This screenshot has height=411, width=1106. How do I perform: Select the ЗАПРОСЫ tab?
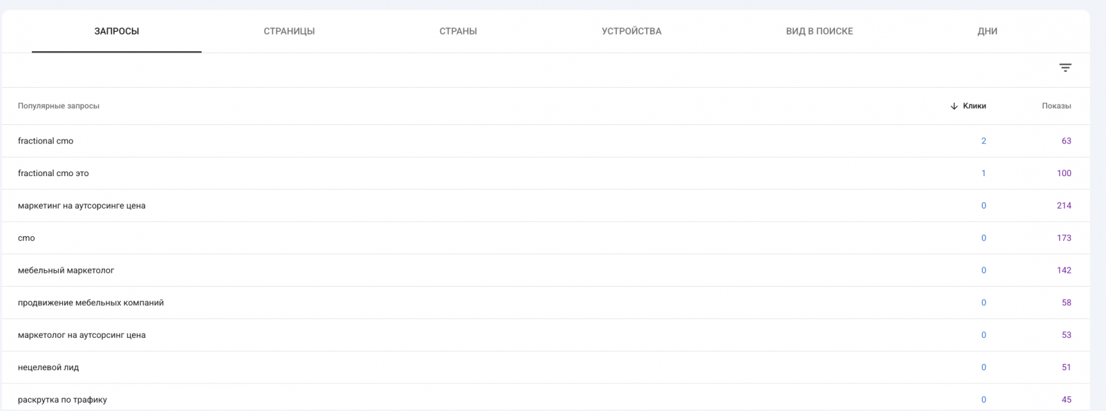click(x=117, y=31)
